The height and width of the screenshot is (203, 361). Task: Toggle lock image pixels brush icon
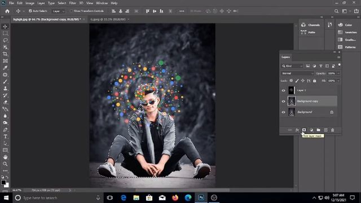click(297, 81)
